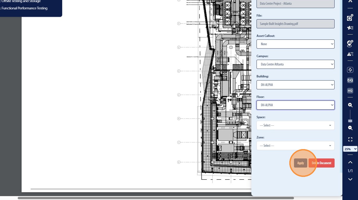
Task: Click the Functional Performance Testing item
Action: pyautogui.click(x=24, y=8)
